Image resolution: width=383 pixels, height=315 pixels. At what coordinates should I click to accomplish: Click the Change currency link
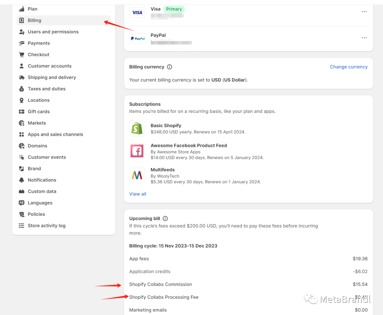[x=348, y=67]
